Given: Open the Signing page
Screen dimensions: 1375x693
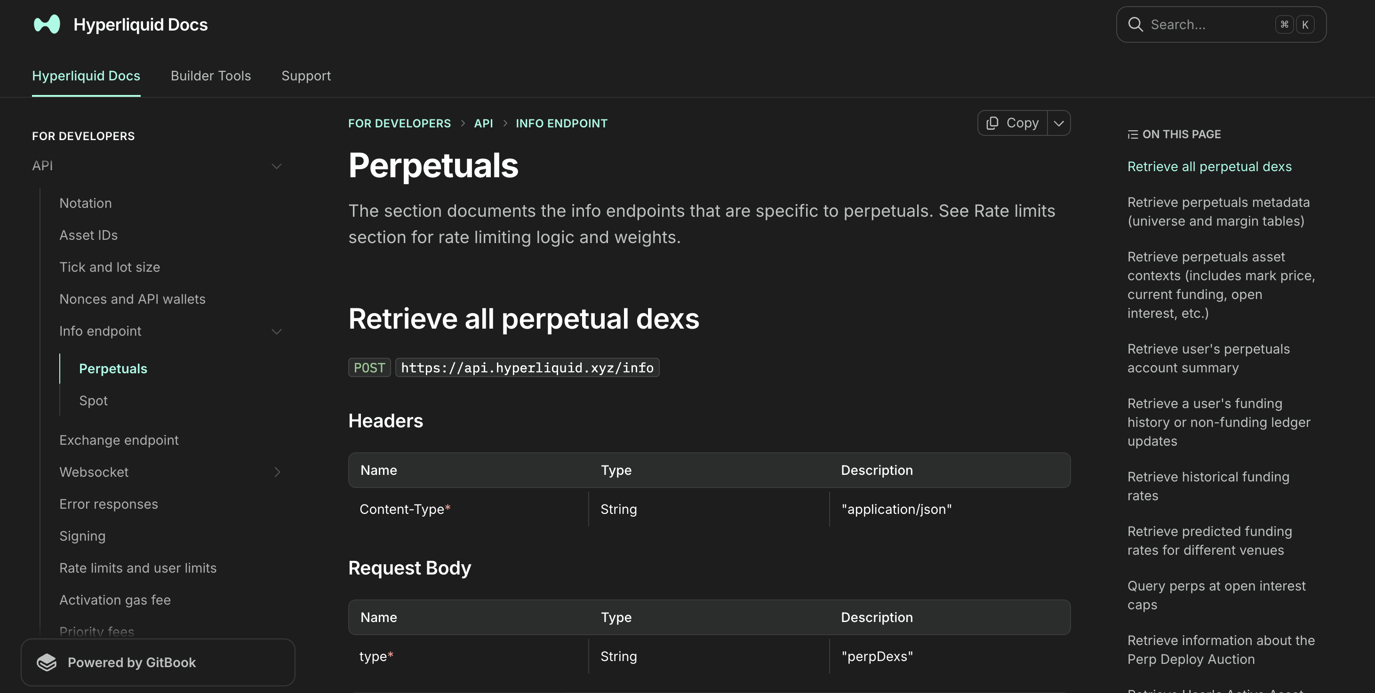Looking at the screenshot, I should [x=82, y=536].
